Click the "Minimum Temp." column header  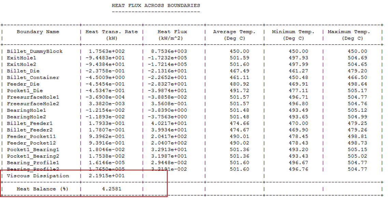point(293,32)
